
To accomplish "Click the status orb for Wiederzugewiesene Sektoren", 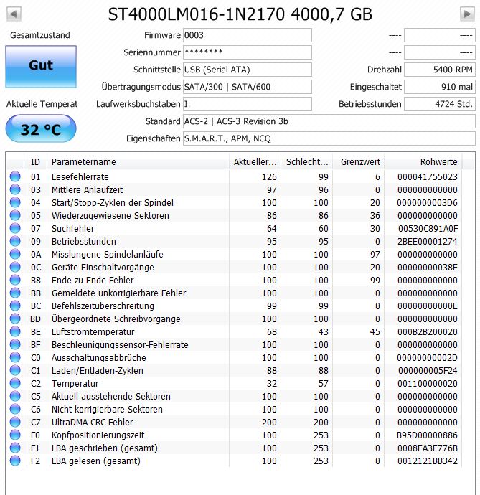I will (15, 215).
